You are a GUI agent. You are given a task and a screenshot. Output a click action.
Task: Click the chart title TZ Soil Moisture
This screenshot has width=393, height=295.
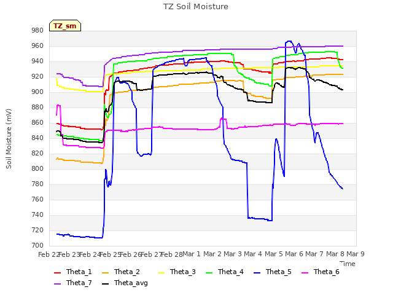(196, 7)
